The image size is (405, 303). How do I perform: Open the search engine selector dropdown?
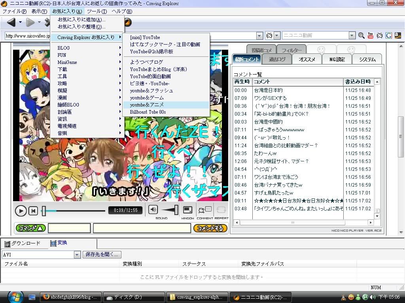click(277, 36)
